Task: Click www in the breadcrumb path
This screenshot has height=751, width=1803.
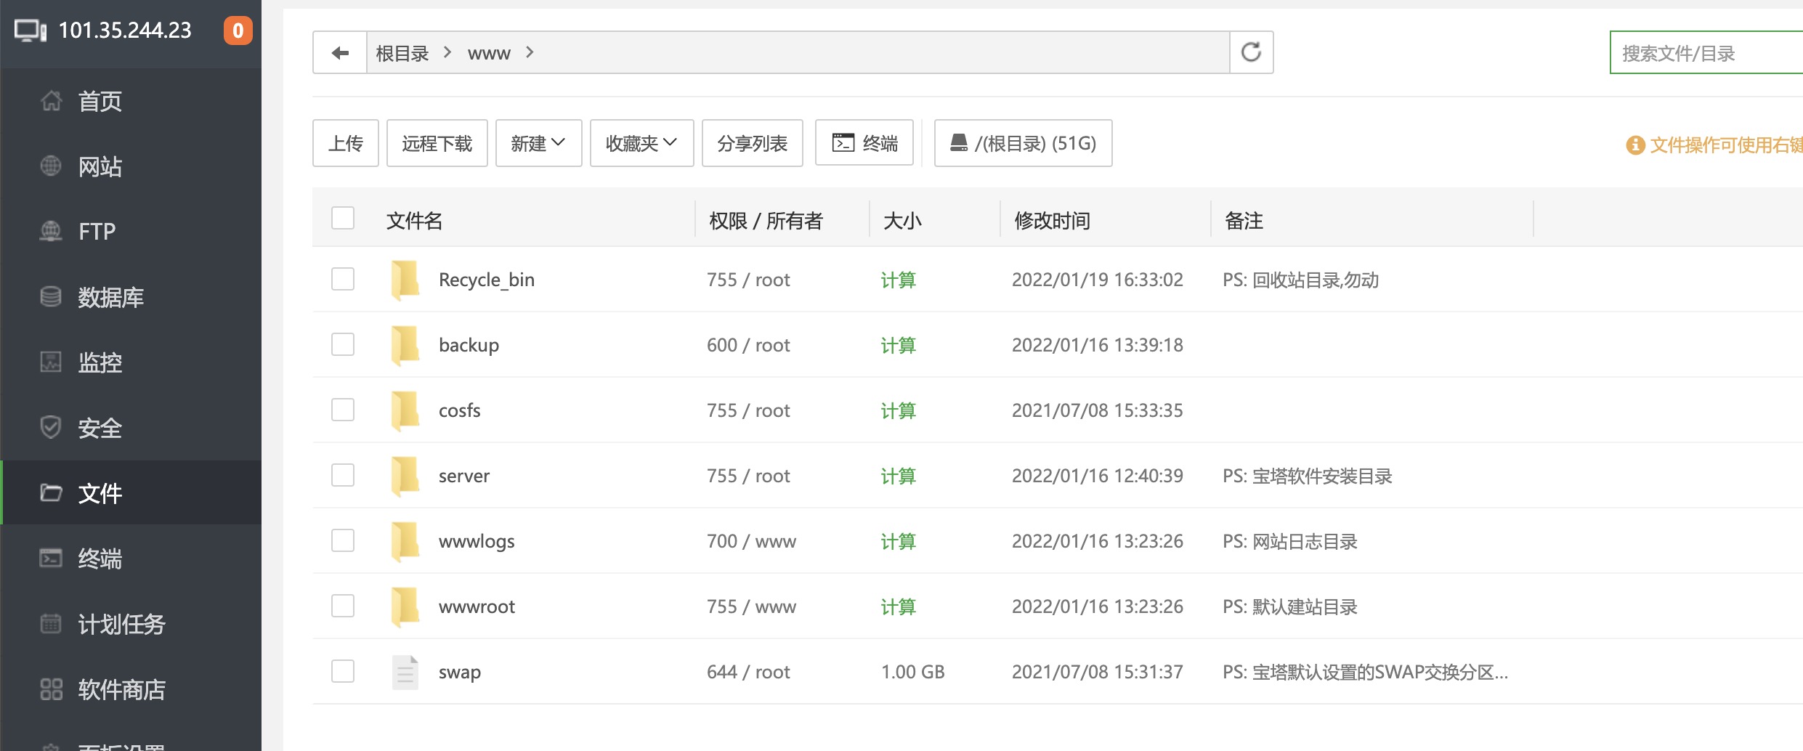Action: tap(489, 53)
